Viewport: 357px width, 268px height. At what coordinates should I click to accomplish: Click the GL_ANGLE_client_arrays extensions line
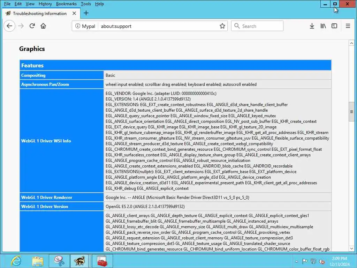[207, 216]
